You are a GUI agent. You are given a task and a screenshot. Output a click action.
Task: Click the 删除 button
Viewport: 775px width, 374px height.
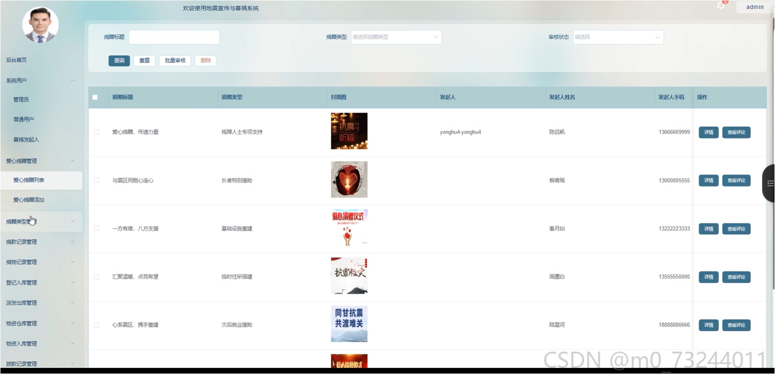[206, 61]
